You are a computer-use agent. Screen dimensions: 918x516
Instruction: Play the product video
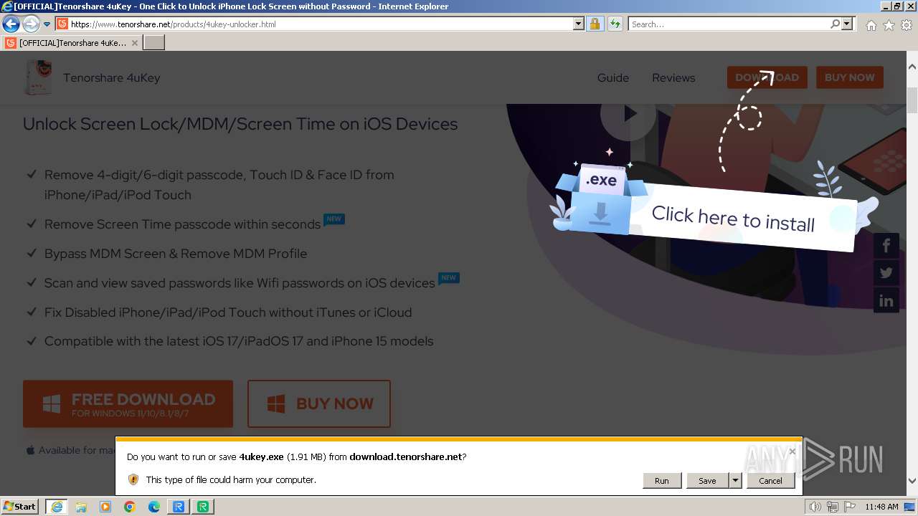pyautogui.click(x=629, y=114)
